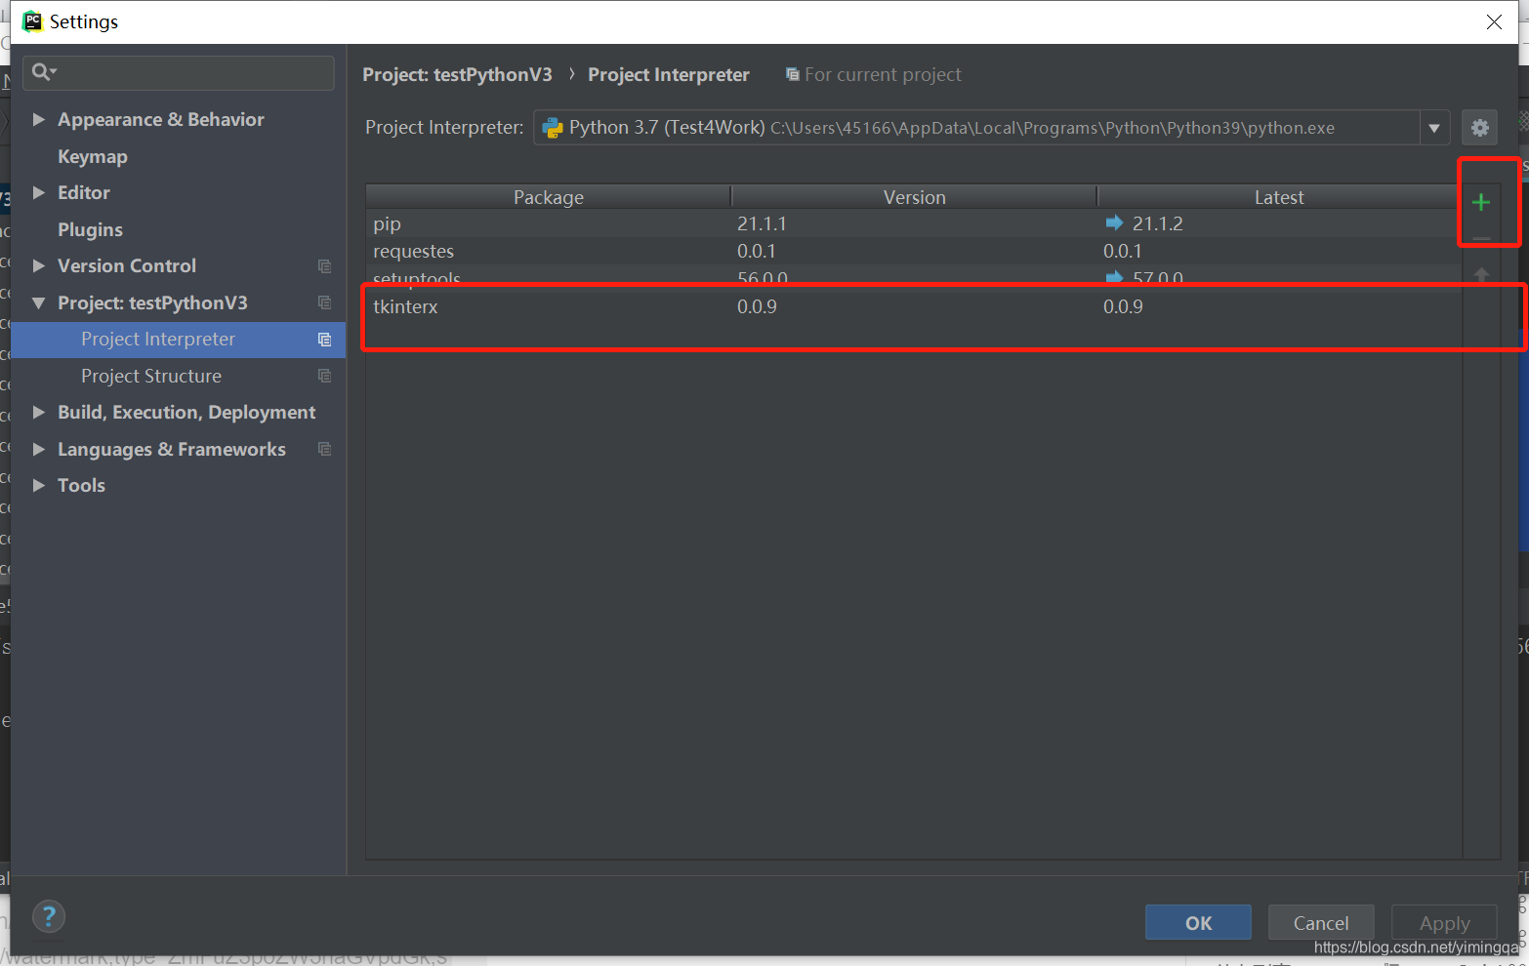
Task: Click the For current project label
Action: (883, 74)
